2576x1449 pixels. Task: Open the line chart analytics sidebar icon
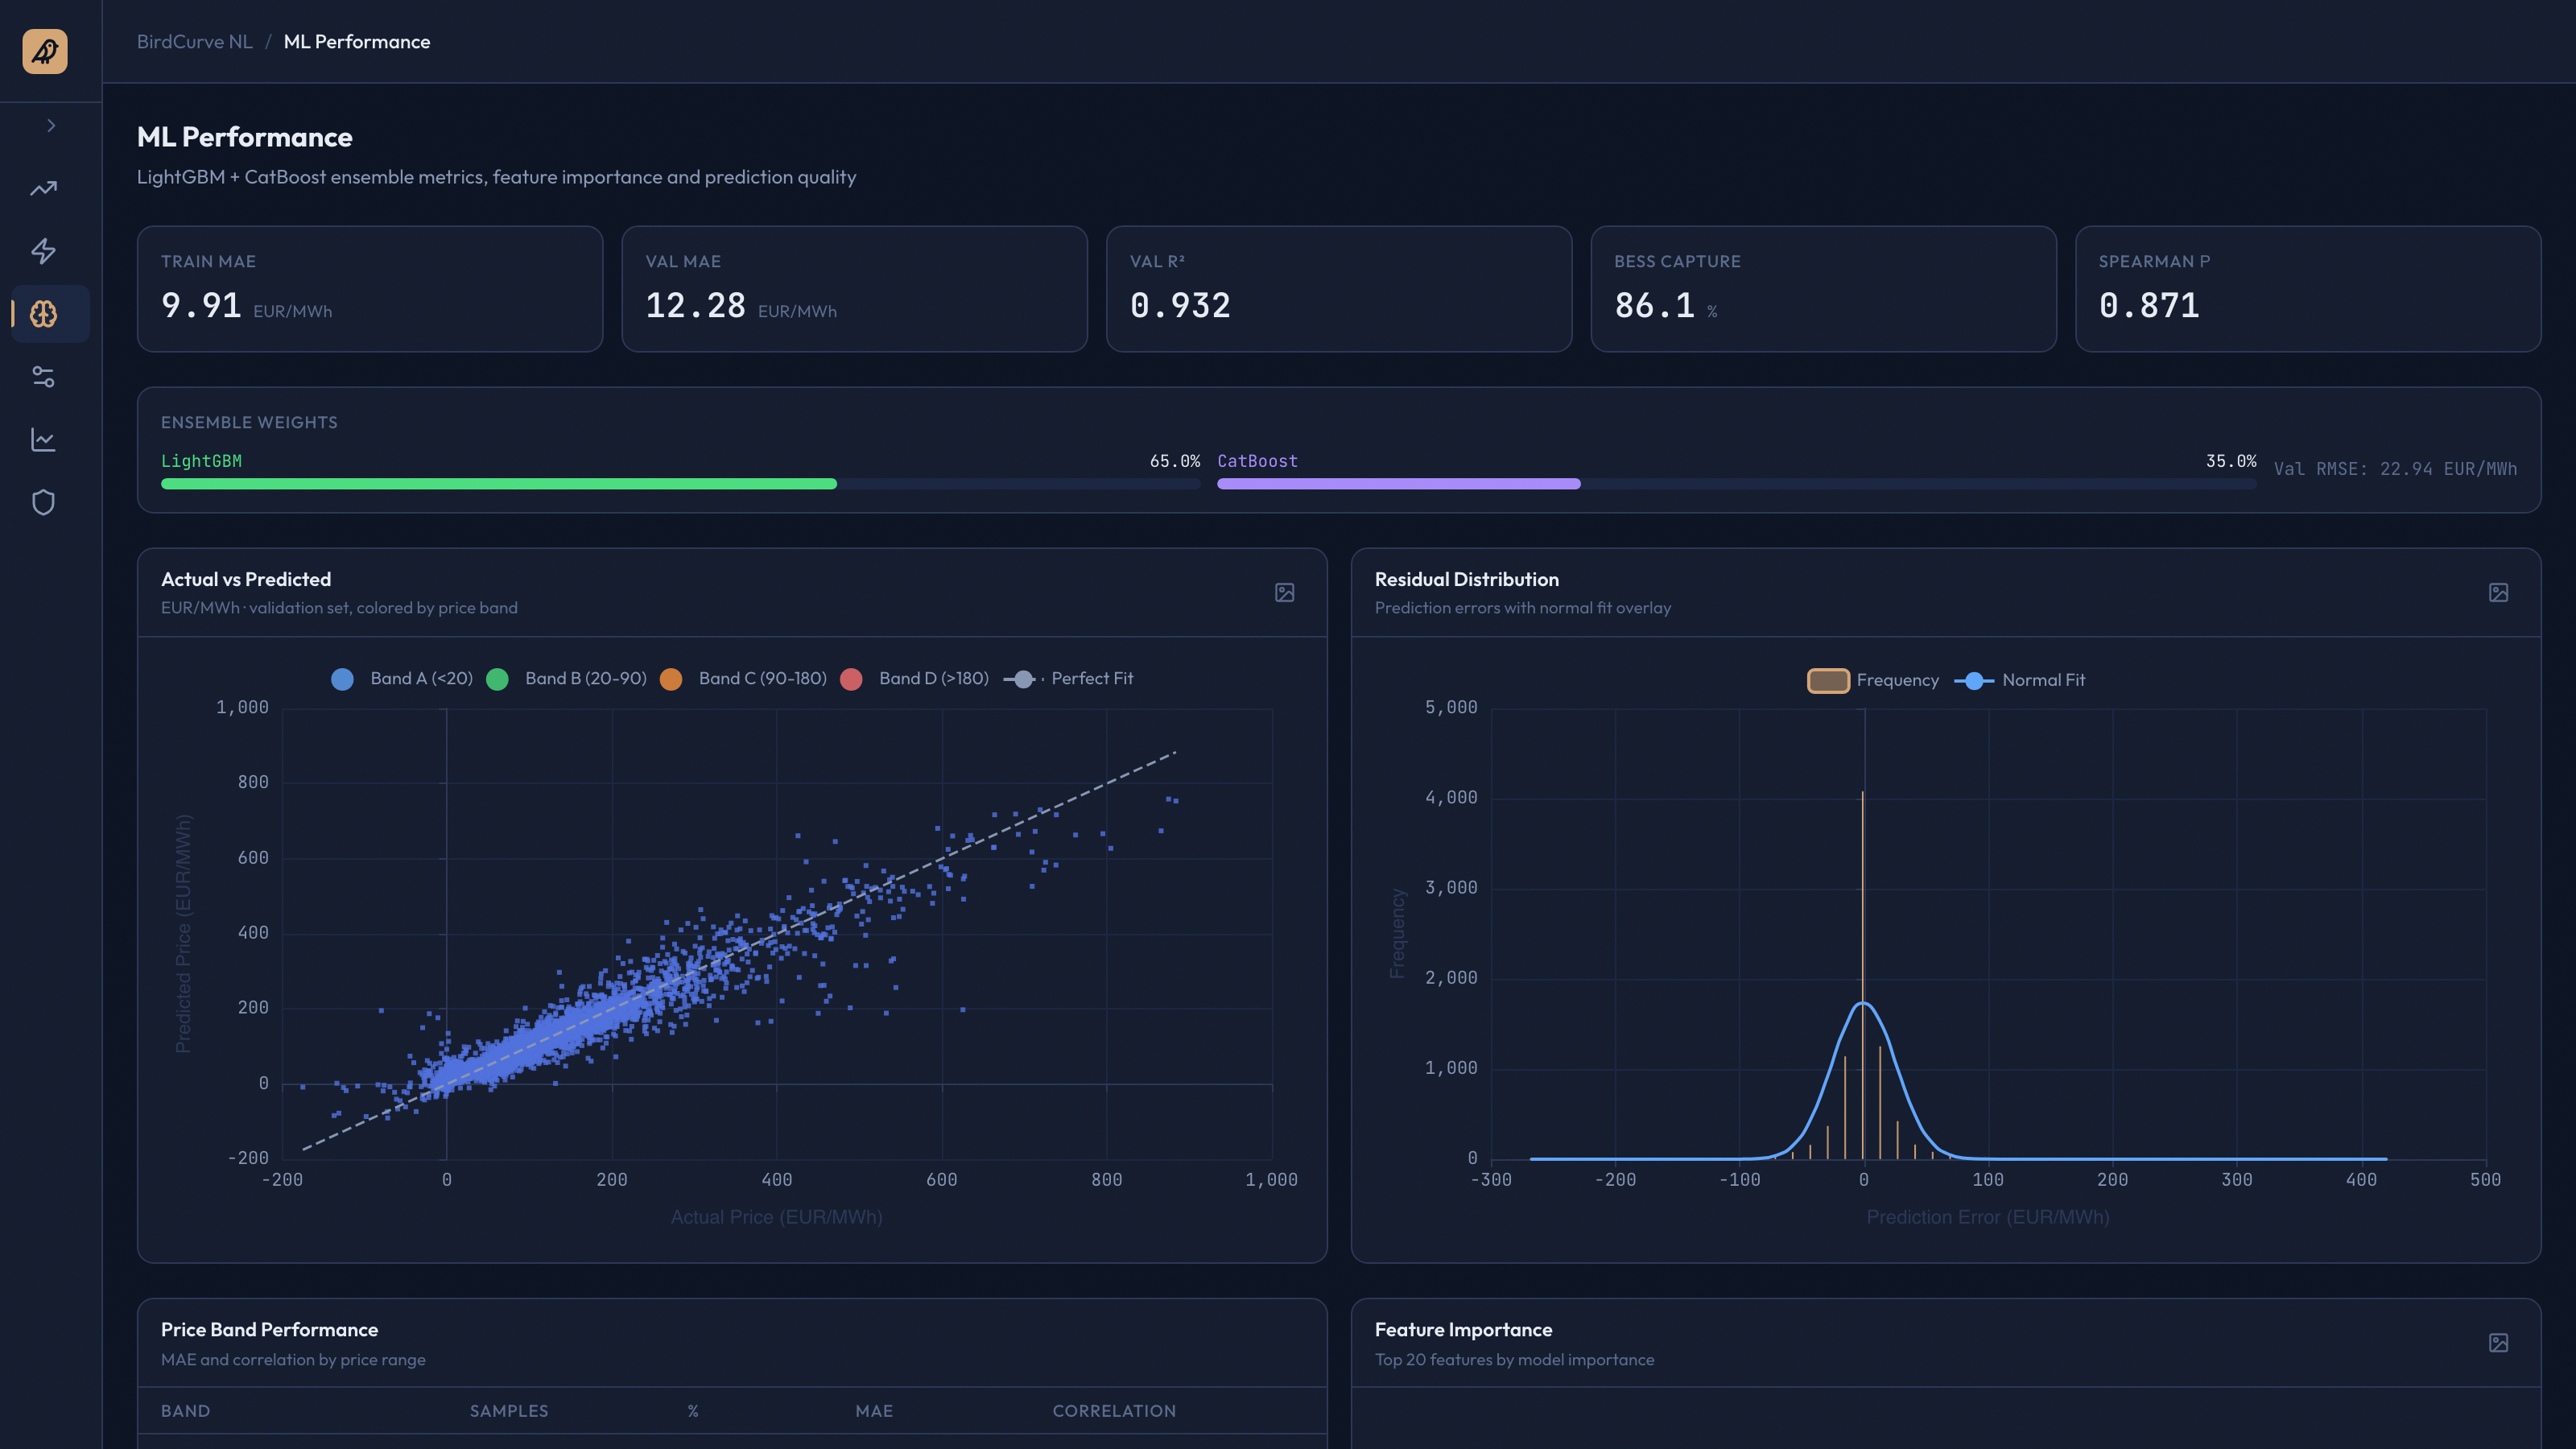click(44, 440)
